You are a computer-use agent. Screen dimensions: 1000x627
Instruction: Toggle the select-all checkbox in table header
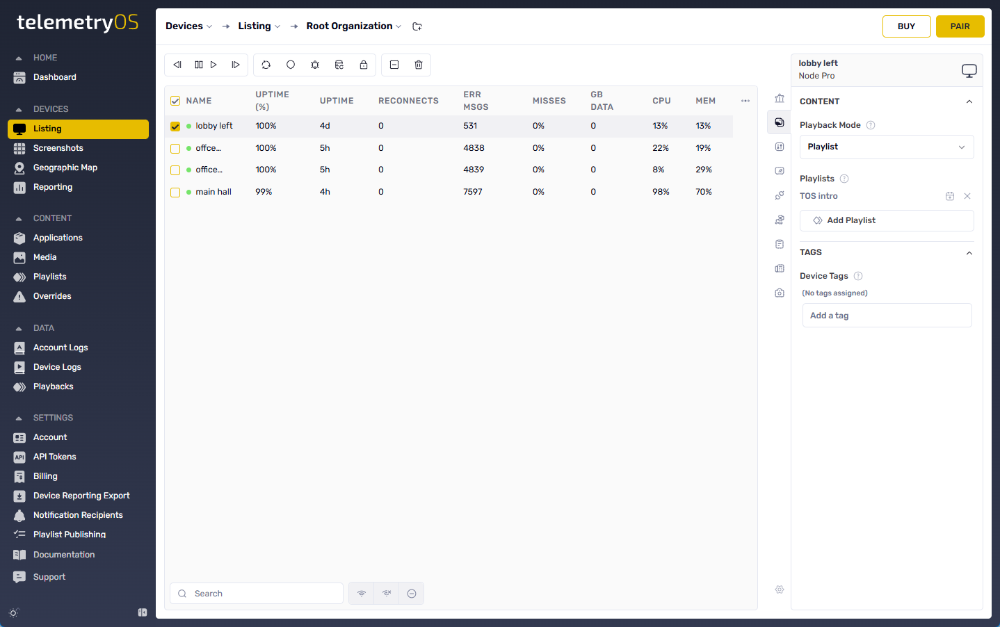[175, 101]
